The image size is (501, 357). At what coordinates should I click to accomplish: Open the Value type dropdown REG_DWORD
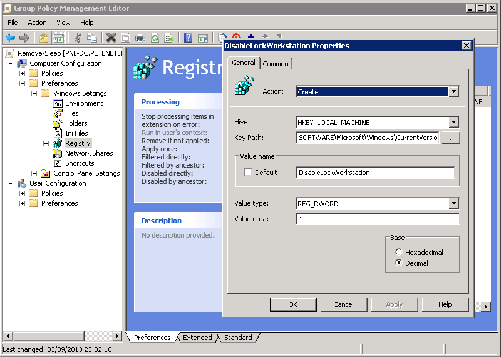click(453, 203)
